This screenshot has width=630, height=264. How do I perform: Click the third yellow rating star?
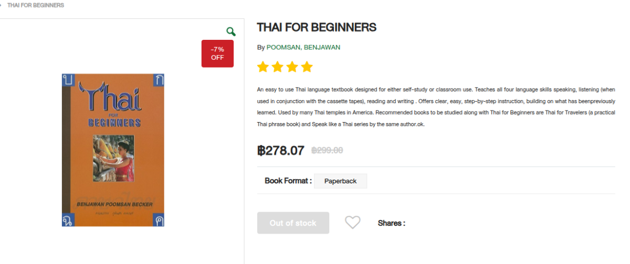click(x=292, y=67)
